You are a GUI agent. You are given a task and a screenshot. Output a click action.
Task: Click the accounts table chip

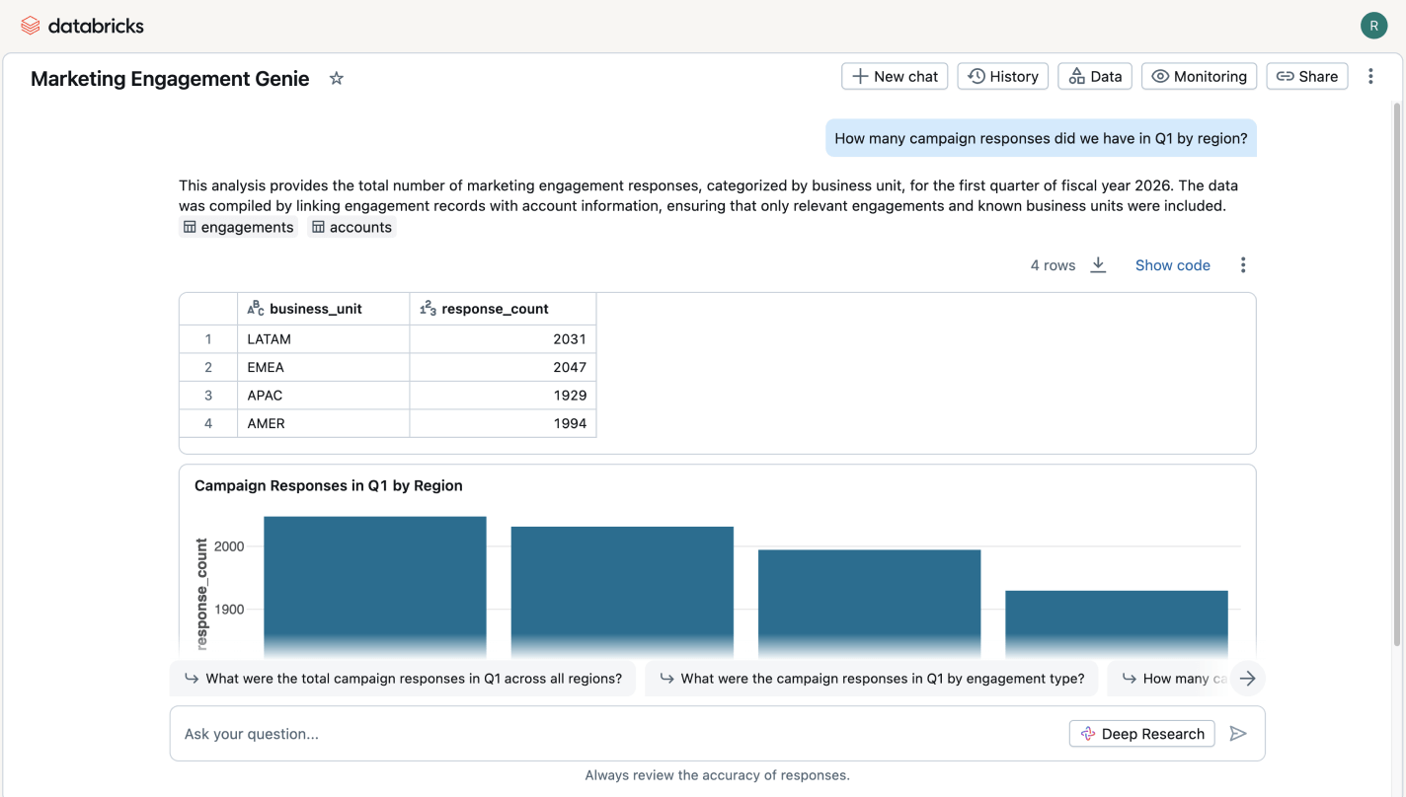coord(351,228)
